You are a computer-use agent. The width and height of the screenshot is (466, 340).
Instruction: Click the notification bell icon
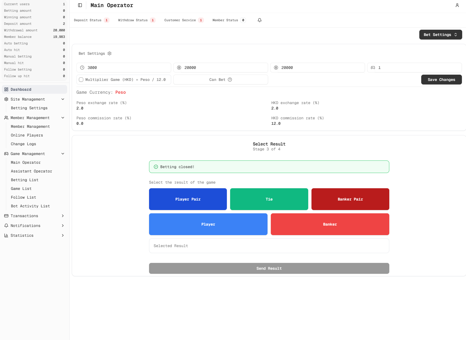pos(259,20)
